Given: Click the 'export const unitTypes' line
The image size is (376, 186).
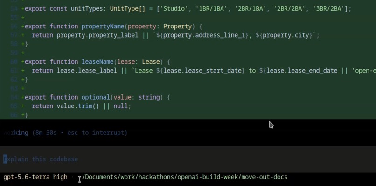Looking at the screenshot, I should (186, 9).
